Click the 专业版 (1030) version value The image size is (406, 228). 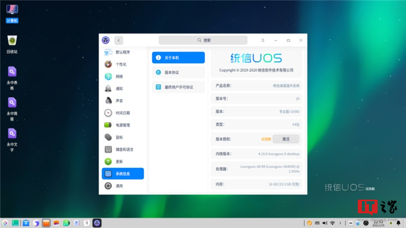pyautogui.click(x=289, y=111)
